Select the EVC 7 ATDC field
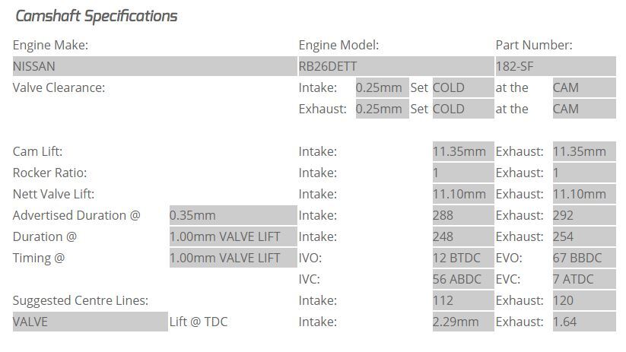 (584, 279)
